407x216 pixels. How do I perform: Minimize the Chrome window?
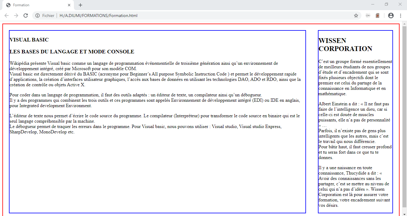pos(373,4)
